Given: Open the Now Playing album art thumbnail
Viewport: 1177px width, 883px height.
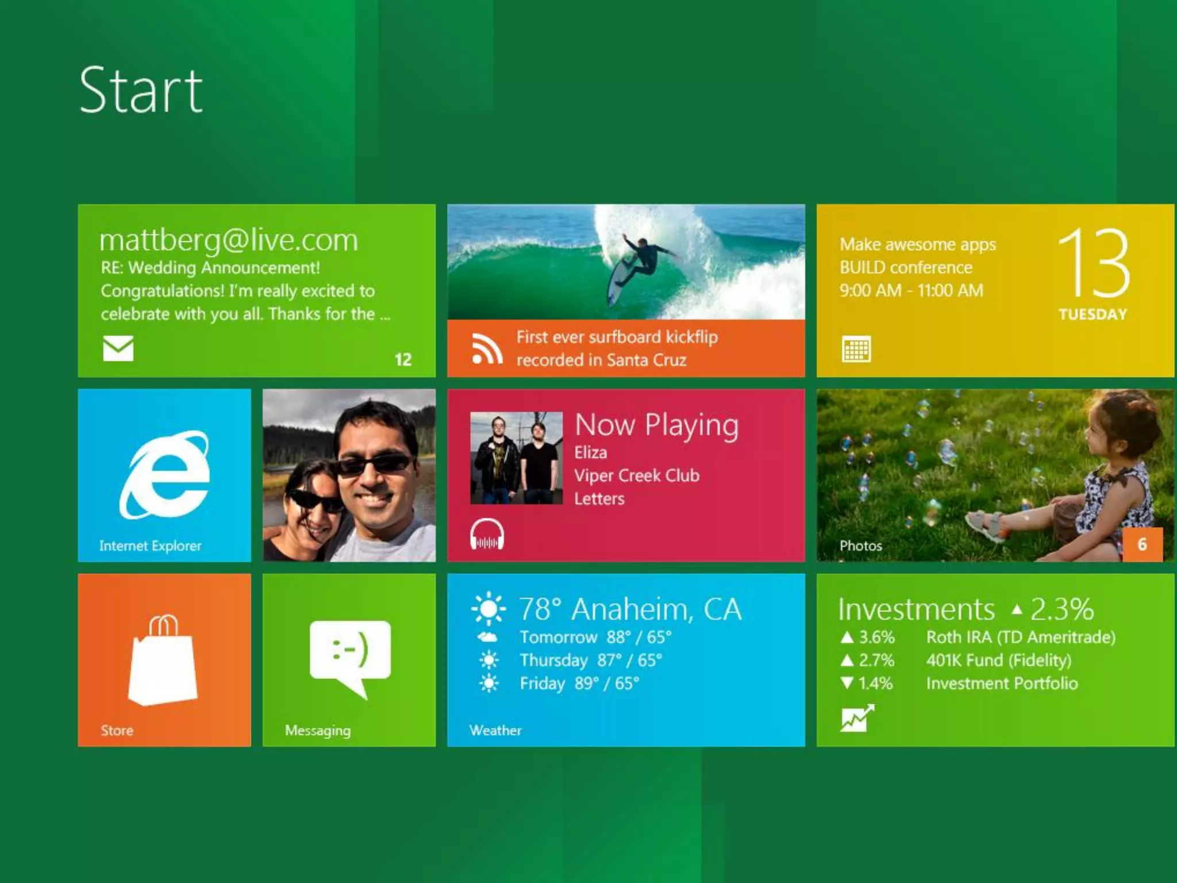Looking at the screenshot, I should (516, 458).
